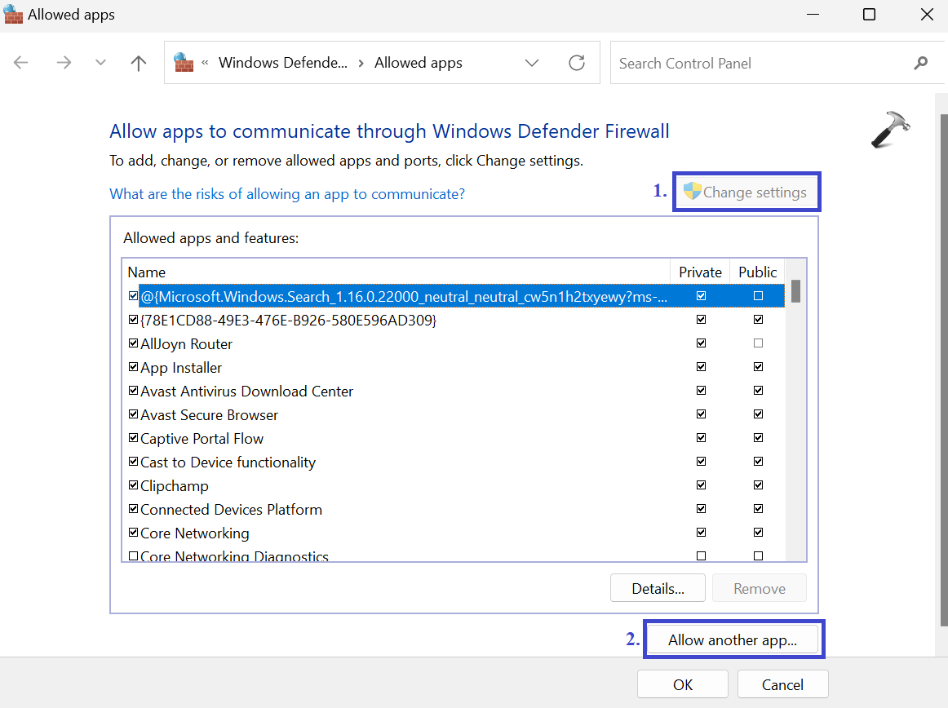
Task: Uncheck the AllJoyn Router name checkbox
Action: (134, 344)
